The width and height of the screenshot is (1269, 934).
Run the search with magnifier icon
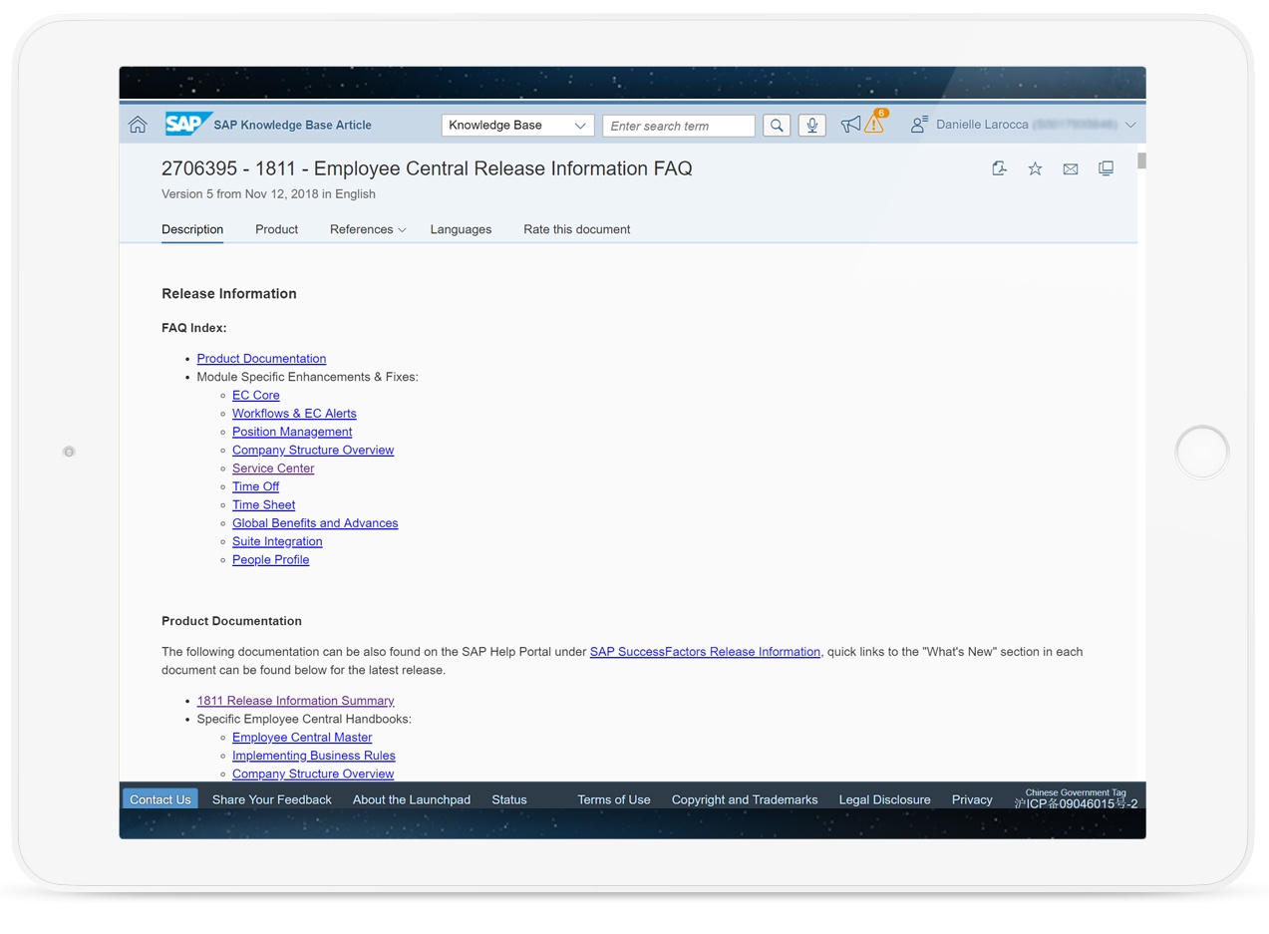click(x=777, y=126)
